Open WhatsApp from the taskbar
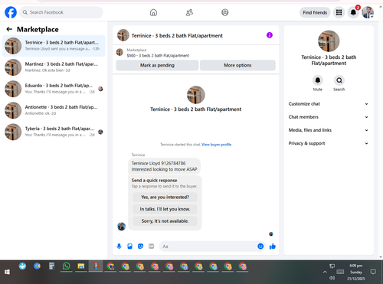383x284 pixels. (67, 266)
